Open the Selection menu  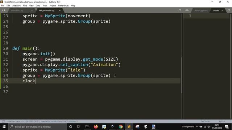[16, 6]
